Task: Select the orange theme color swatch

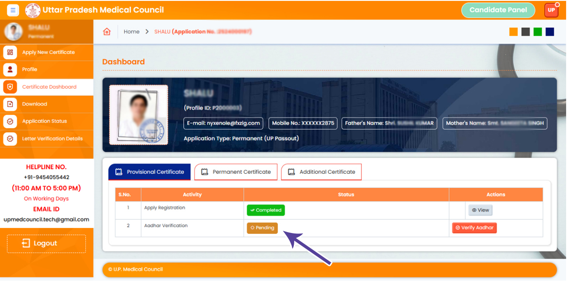Action: [514, 32]
